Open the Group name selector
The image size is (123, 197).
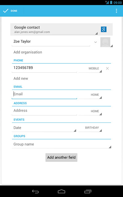[x=61, y=144]
